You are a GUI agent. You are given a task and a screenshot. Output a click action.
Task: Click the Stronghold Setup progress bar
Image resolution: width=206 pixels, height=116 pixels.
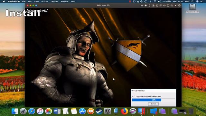pyautogui.click(x=154, y=100)
